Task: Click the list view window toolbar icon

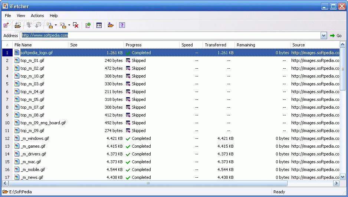Action: pyautogui.click(x=99, y=25)
